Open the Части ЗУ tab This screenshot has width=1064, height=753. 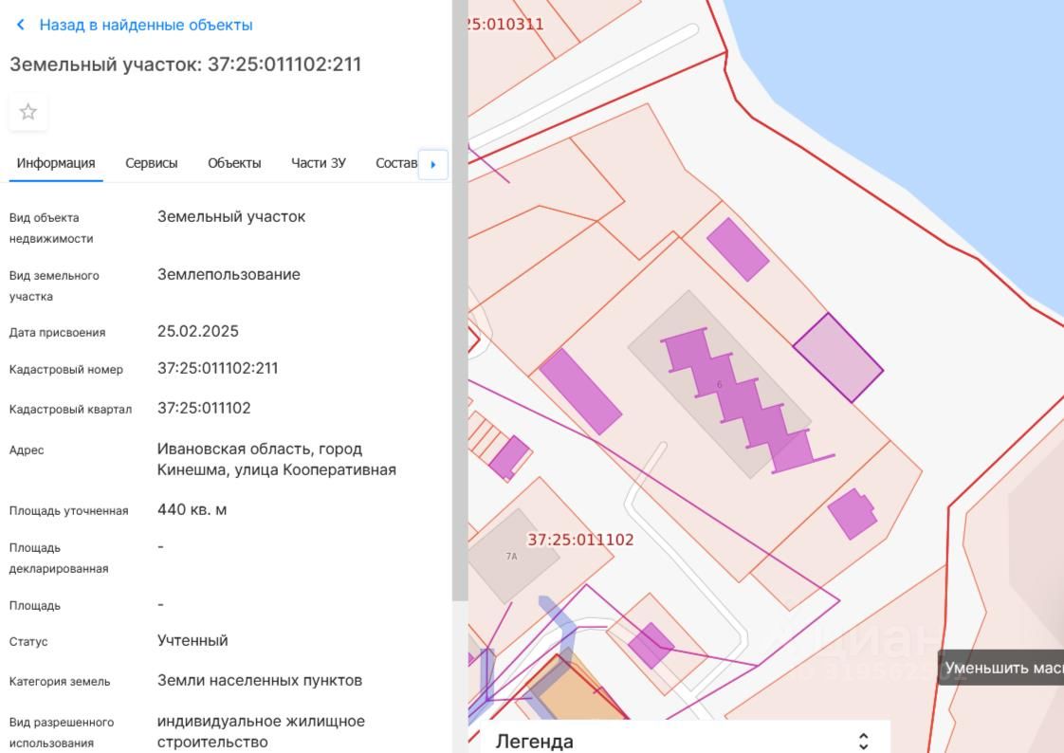coord(319,163)
